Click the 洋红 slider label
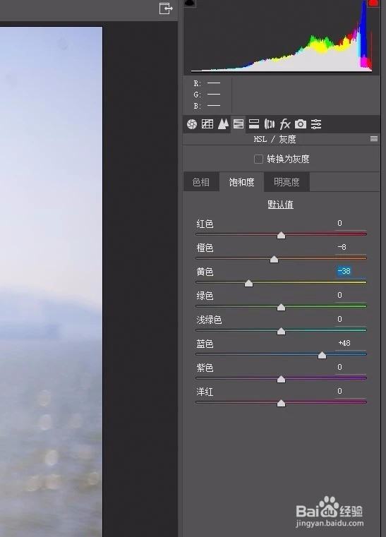This screenshot has width=386, height=537. click(205, 392)
